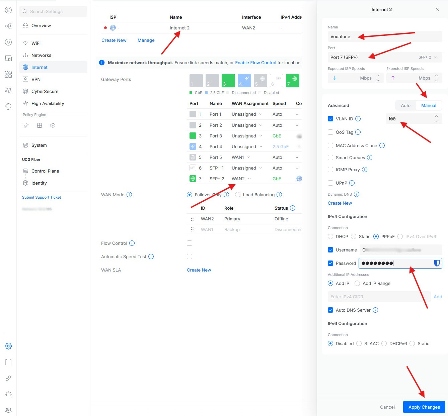The image size is (448, 416).
Task: Open the network Topology icon
Action: (x=8, y=26)
